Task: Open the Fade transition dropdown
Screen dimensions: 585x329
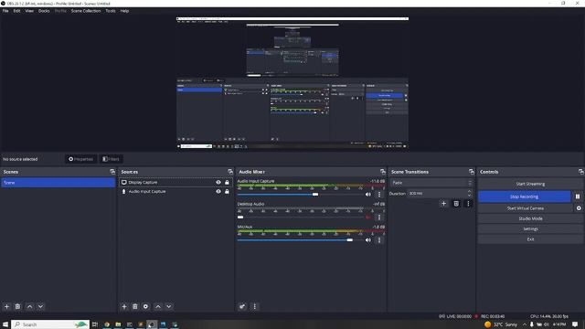Action: point(431,183)
